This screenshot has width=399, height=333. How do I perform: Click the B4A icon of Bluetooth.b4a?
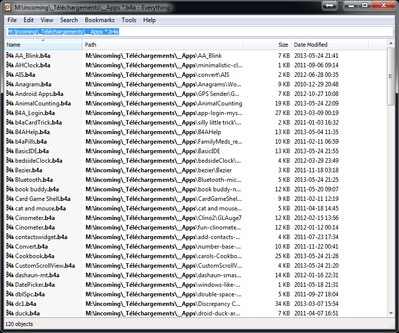10,180
